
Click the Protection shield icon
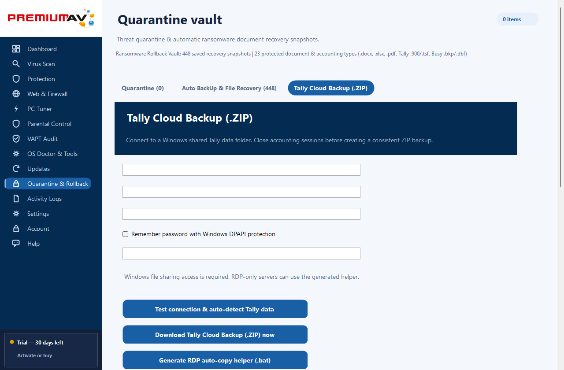pos(16,79)
